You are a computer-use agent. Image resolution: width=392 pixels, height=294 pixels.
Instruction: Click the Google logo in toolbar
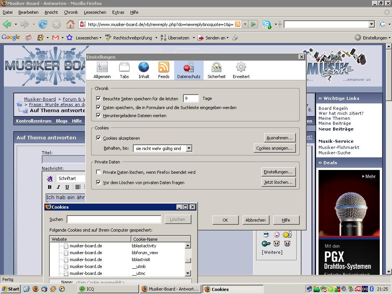10,37
